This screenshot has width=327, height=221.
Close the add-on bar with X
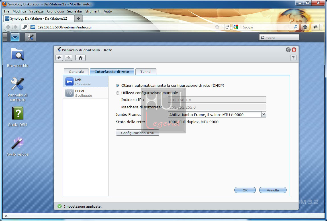click(6, 216)
